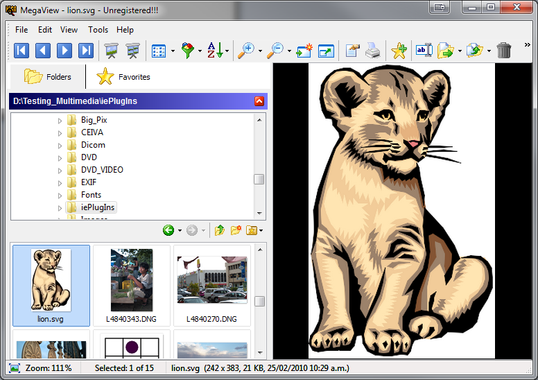This screenshot has height=380, width=538.
Task: Click the new folder icon
Action: click(x=236, y=230)
